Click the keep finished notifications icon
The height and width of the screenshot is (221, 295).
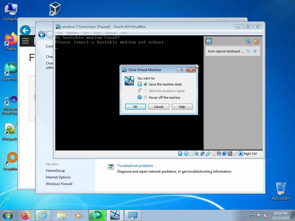coord(248,41)
